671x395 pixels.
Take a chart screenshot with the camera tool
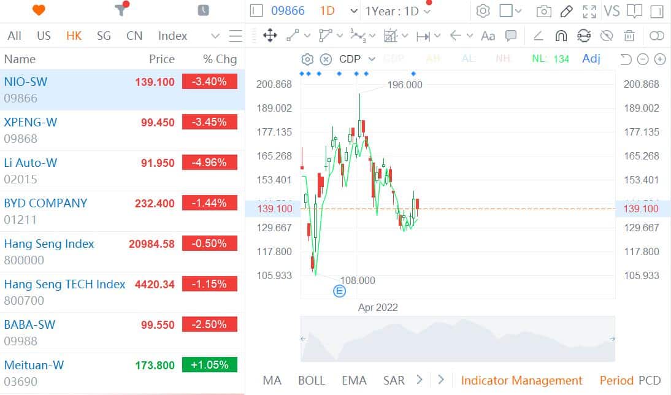(542, 11)
